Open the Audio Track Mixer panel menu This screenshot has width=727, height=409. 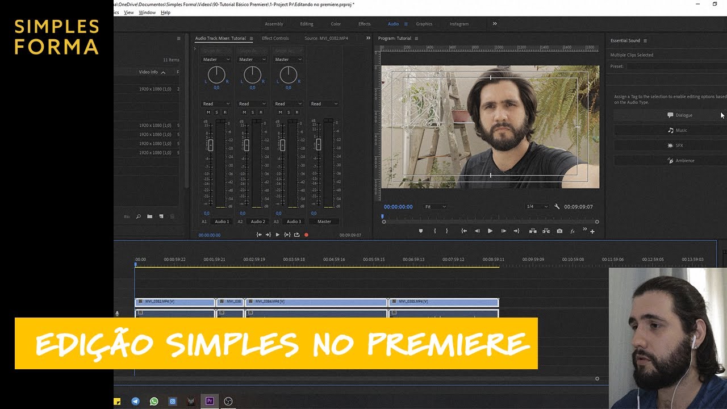(x=251, y=39)
